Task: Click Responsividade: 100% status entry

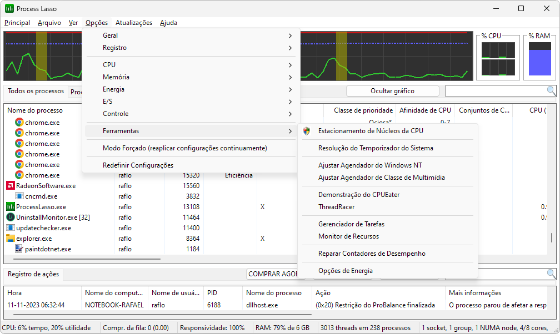Action: (x=212, y=327)
